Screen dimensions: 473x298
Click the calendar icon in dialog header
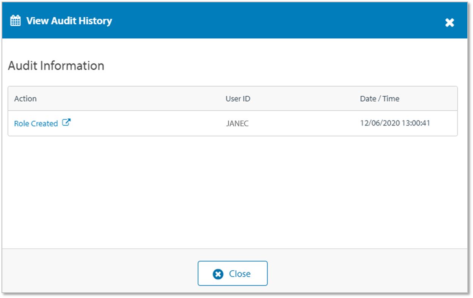[x=15, y=20]
